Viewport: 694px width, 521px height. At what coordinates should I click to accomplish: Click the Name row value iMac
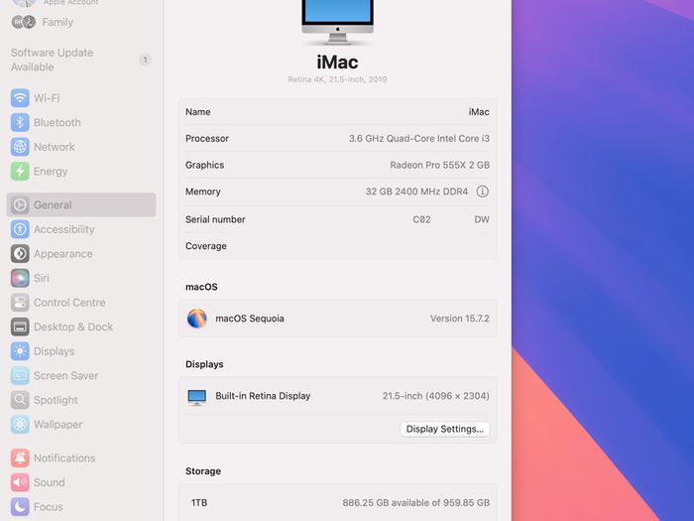479,111
